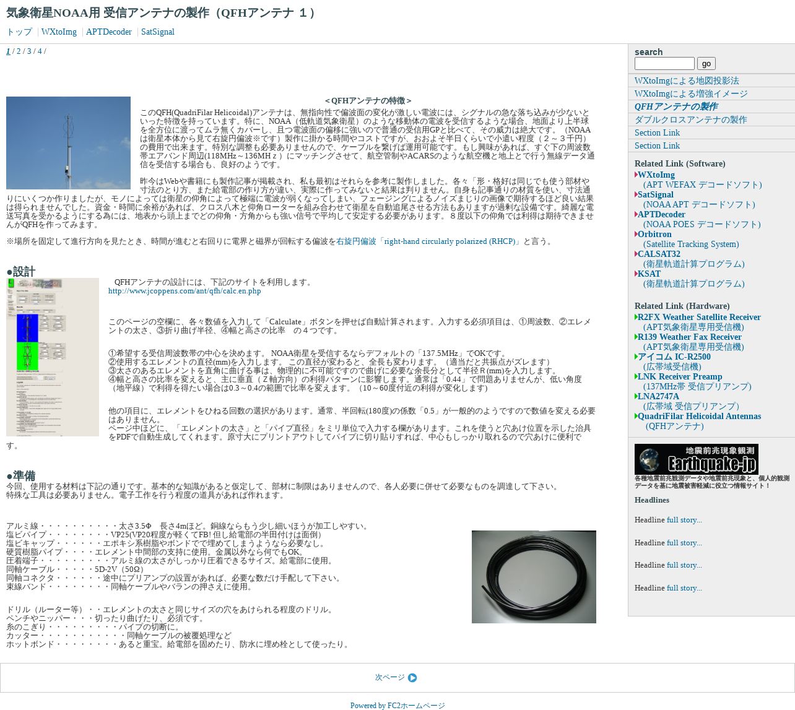Open the WXtoImg top navigation link
This screenshot has width=795, height=710.
[59, 32]
